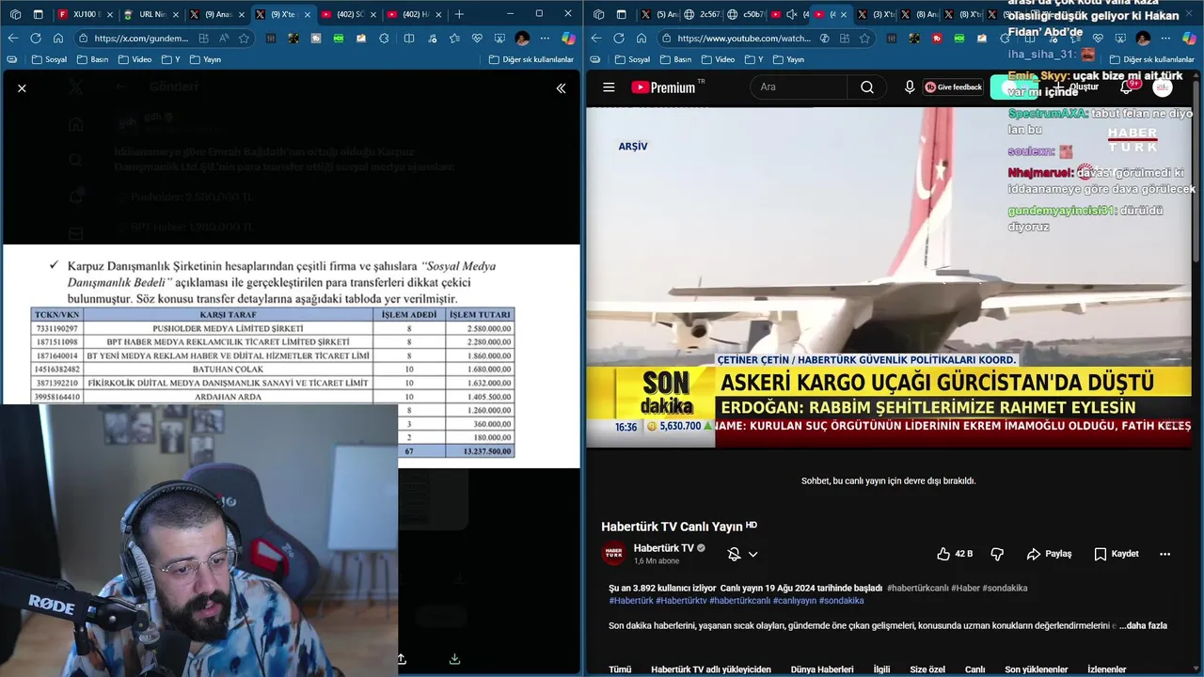Open profile avatar in left browser toolbar
The height and width of the screenshot is (677, 1204).
[x=522, y=38]
